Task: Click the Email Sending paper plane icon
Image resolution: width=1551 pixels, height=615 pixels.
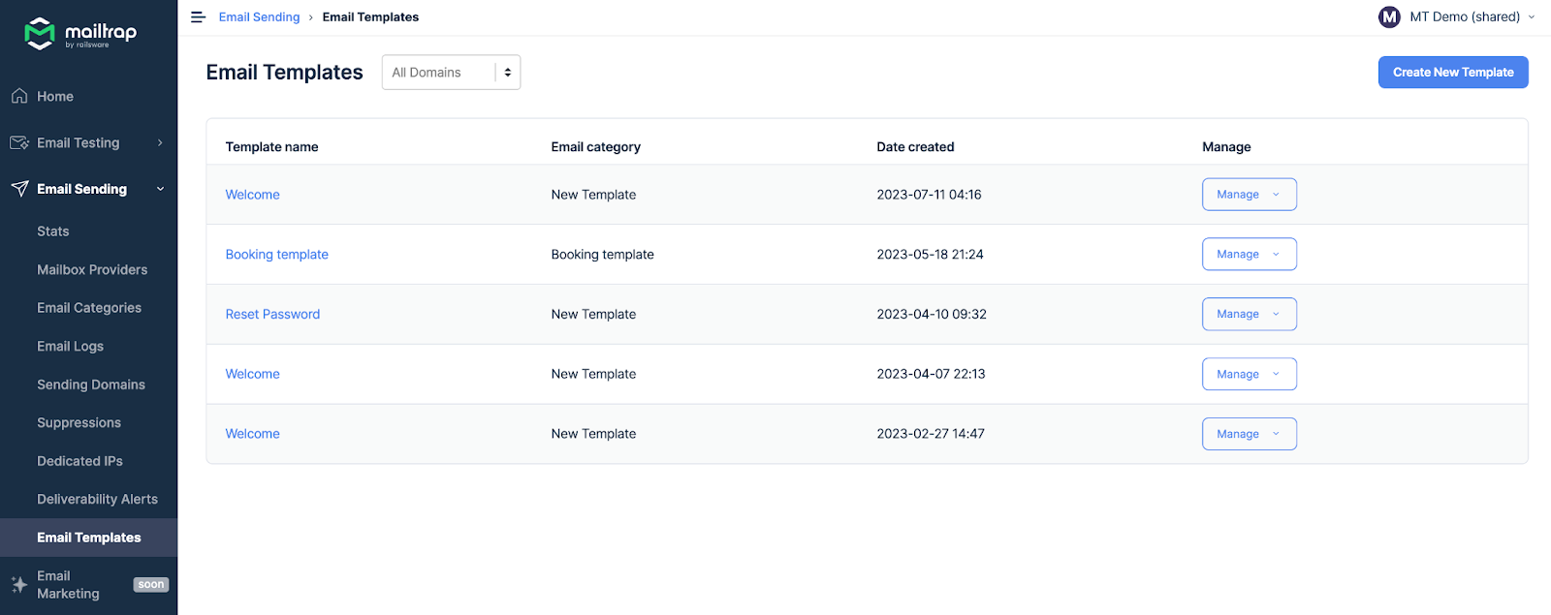Action: (x=19, y=189)
